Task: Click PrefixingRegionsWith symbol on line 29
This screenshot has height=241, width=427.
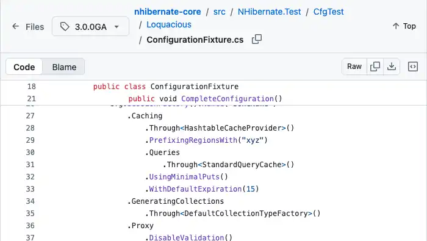Action: pos(193,140)
